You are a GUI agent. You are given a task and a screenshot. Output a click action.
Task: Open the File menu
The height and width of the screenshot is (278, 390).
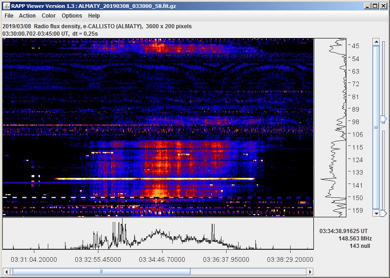(x=9, y=16)
